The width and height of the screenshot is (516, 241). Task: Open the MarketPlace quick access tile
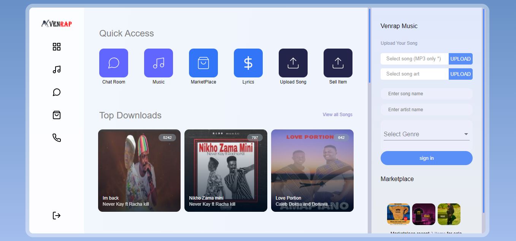coord(203,63)
